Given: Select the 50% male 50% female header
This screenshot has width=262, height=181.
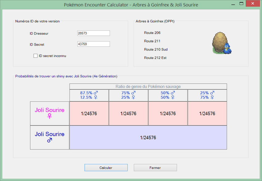Looking at the screenshot, I should [168, 95].
